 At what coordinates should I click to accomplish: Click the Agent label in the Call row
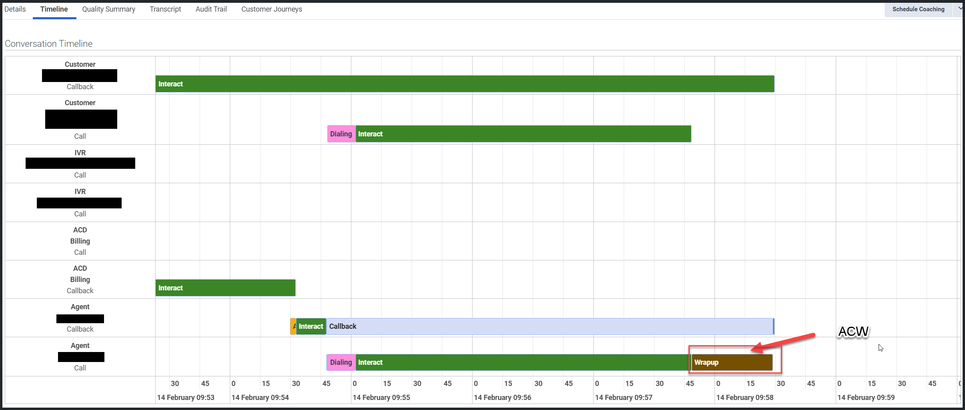pyautogui.click(x=80, y=346)
